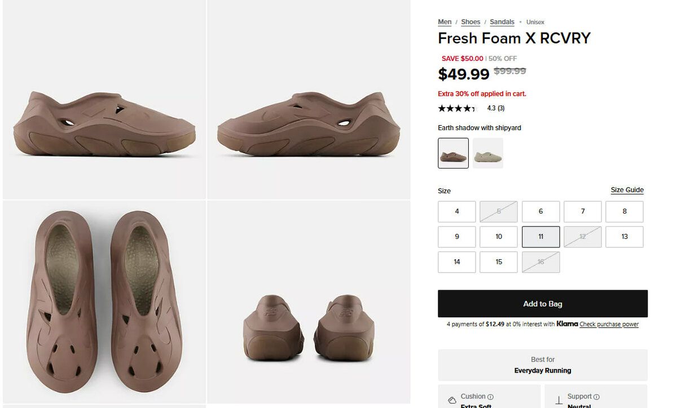
Task: Pick size 13
Action: (x=625, y=237)
